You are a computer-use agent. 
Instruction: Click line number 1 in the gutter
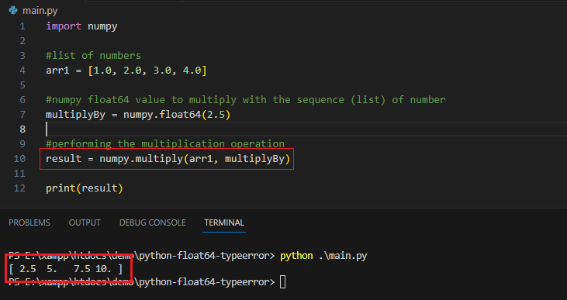[22, 26]
